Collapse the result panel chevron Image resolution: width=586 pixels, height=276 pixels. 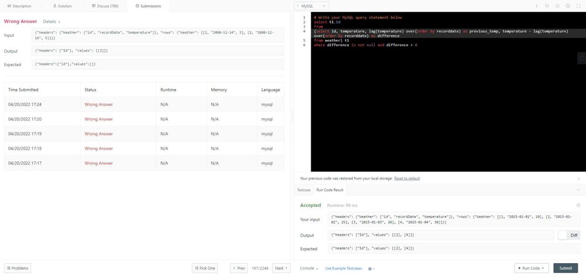coord(578,190)
